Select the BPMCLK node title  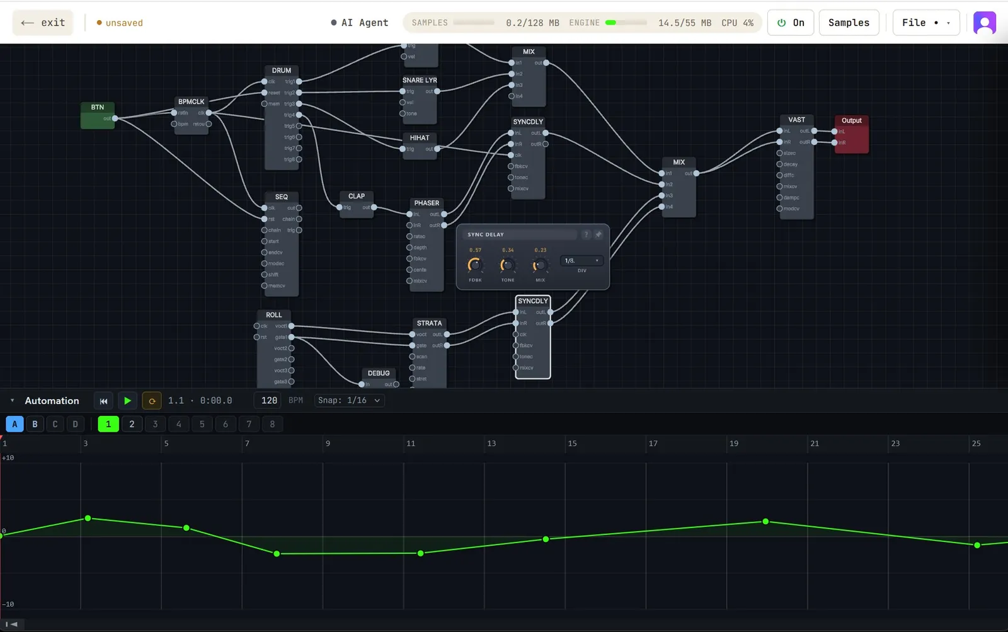192,101
